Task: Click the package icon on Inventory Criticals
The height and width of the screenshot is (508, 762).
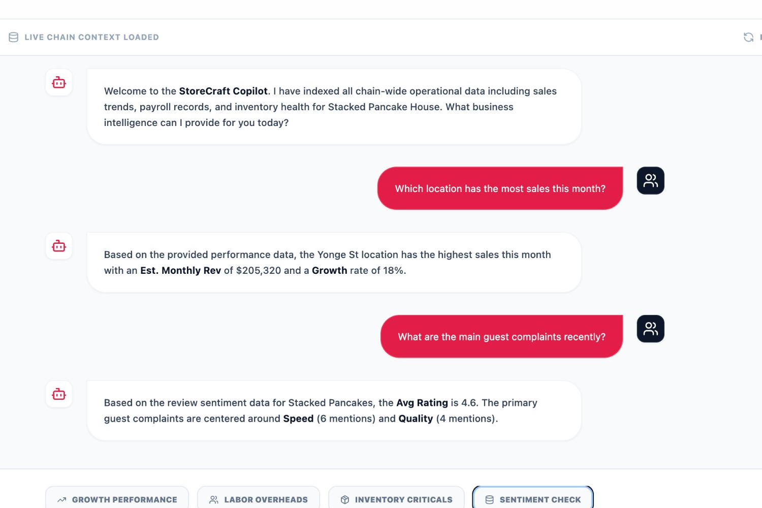Action: coord(346,499)
